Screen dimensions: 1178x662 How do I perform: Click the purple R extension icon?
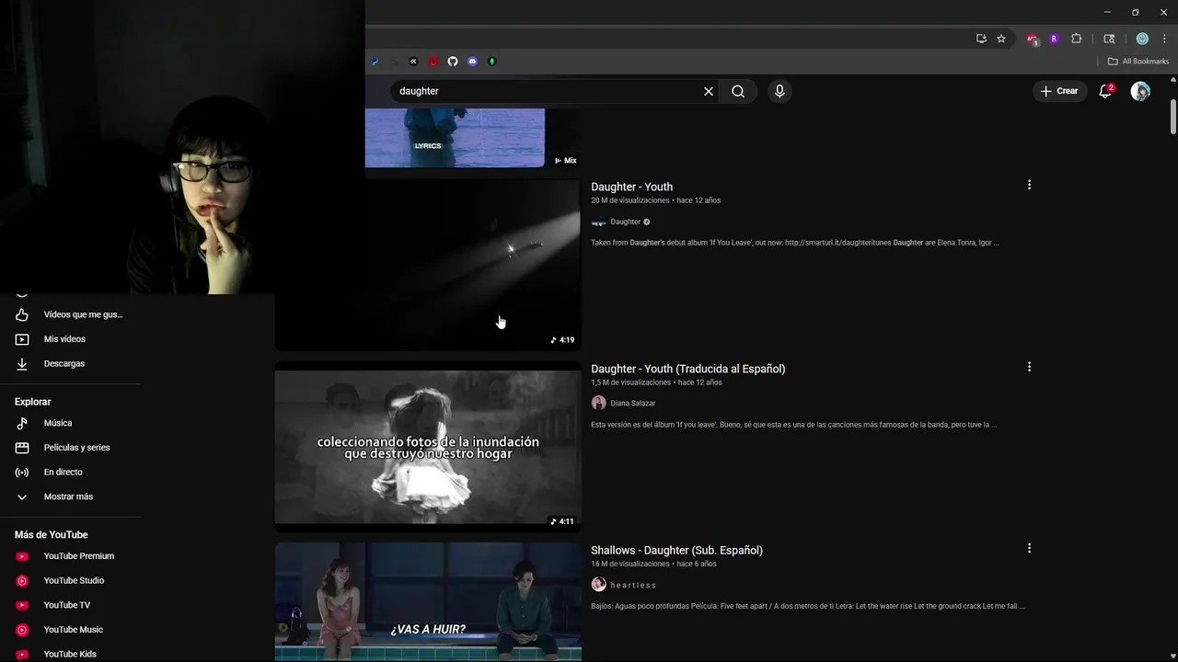[x=1054, y=39]
